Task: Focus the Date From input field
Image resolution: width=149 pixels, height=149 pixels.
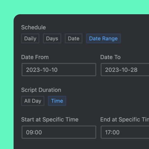Action: [x=59, y=70]
